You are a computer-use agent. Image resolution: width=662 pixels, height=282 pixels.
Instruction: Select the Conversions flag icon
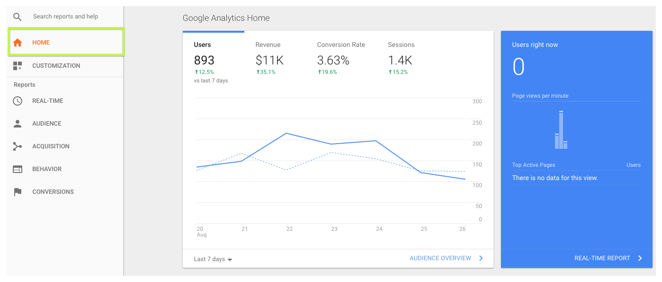(x=17, y=191)
